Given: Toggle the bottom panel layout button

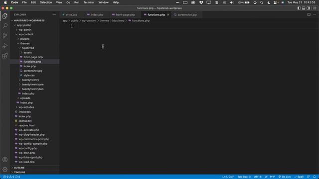Looking at the screenshot, I should point(304,8).
